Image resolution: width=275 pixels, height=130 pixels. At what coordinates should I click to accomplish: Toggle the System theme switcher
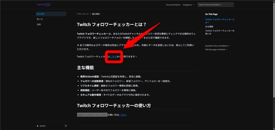pyautogui.click(x=41, y=126)
